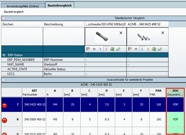Switch to Anwendungsfälle (Online) tab
Viewport: 186px width, 135px height.
point(23,6)
